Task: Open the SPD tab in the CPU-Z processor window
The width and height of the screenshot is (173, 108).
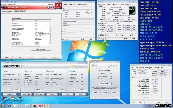Action: pos(117,4)
